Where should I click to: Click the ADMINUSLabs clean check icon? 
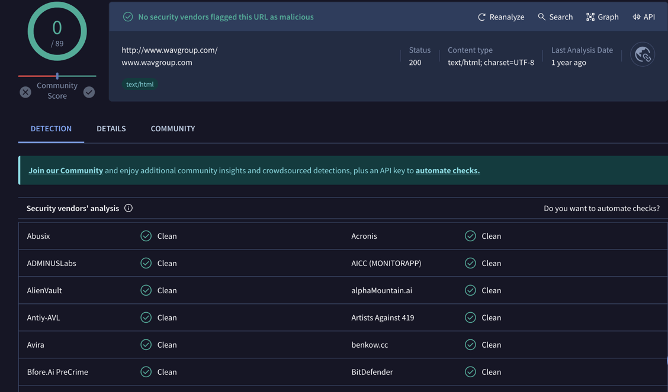point(146,263)
